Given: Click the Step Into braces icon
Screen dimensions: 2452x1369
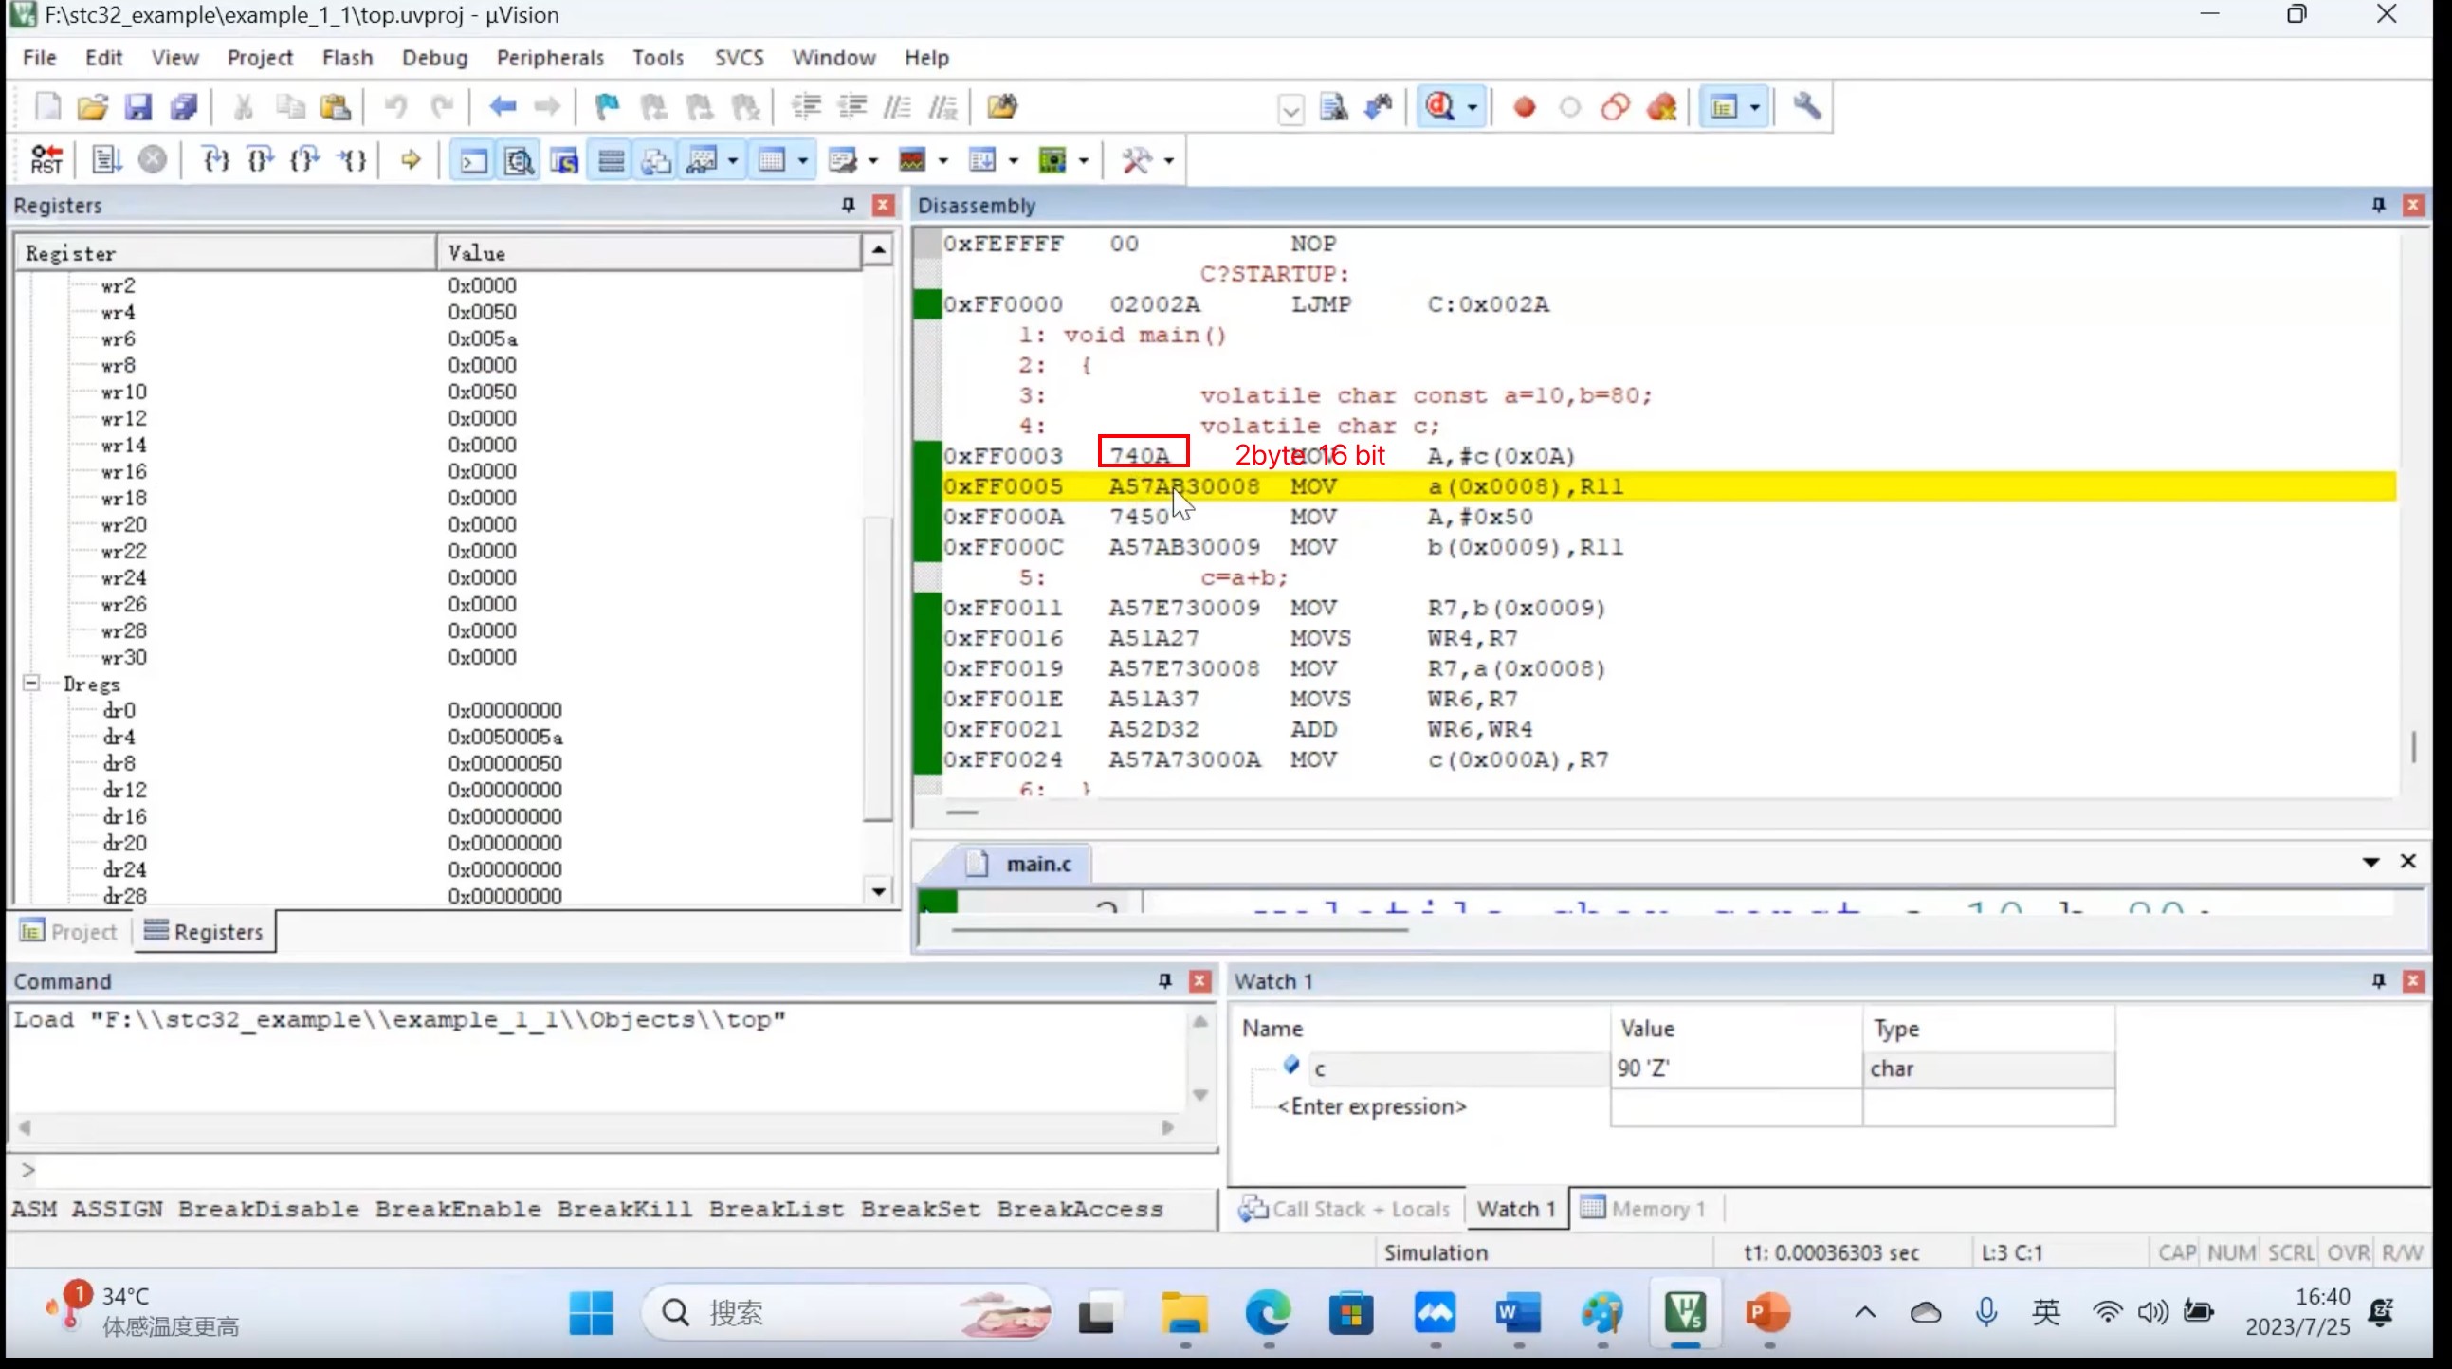Looking at the screenshot, I should click(x=216, y=160).
